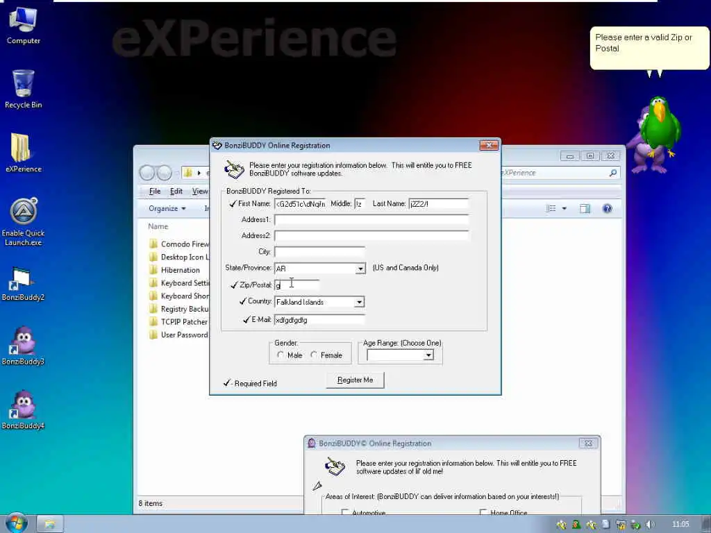Viewport: 711px width, 533px height.
Task: Click the system clock showing 11:05
Action: coord(680,524)
